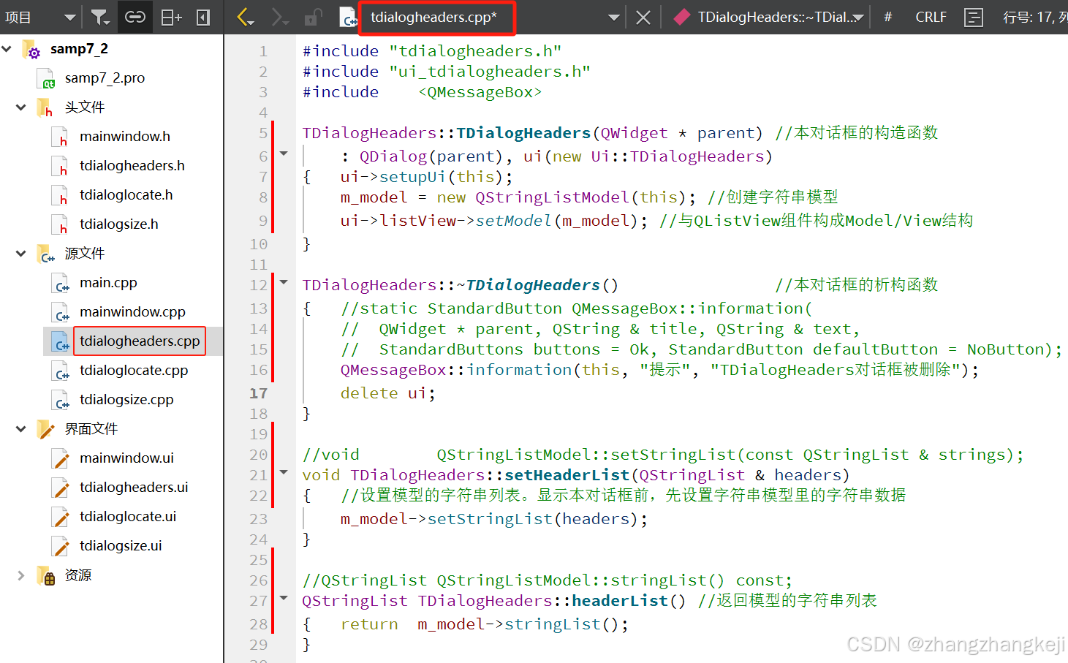This screenshot has height=663, width=1068.
Task: Click the file lock icon
Action: pos(314,17)
